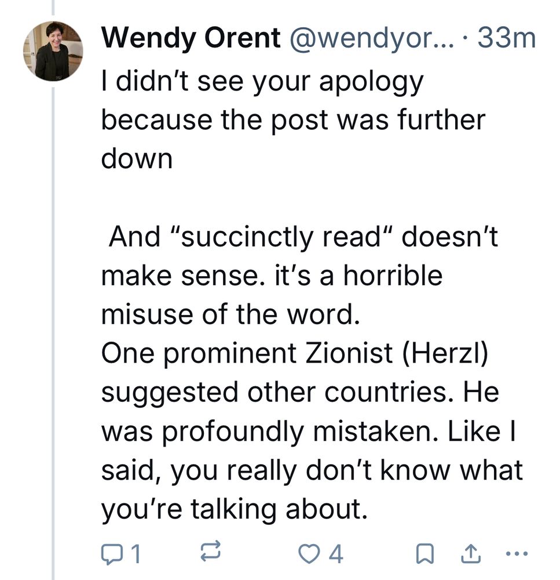Click the vertical thread connector line
This screenshot has height=580, width=560.
tap(53, 325)
